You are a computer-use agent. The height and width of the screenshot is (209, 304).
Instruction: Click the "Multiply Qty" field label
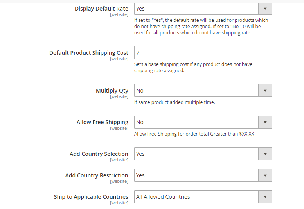coord(112,91)
